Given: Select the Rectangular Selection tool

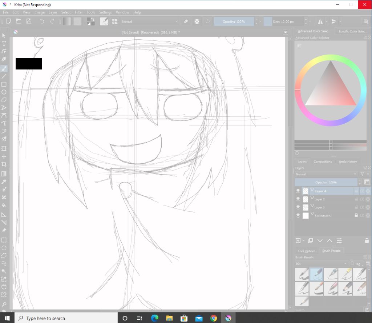Looking at the screenshot, I should click(4, 240).
